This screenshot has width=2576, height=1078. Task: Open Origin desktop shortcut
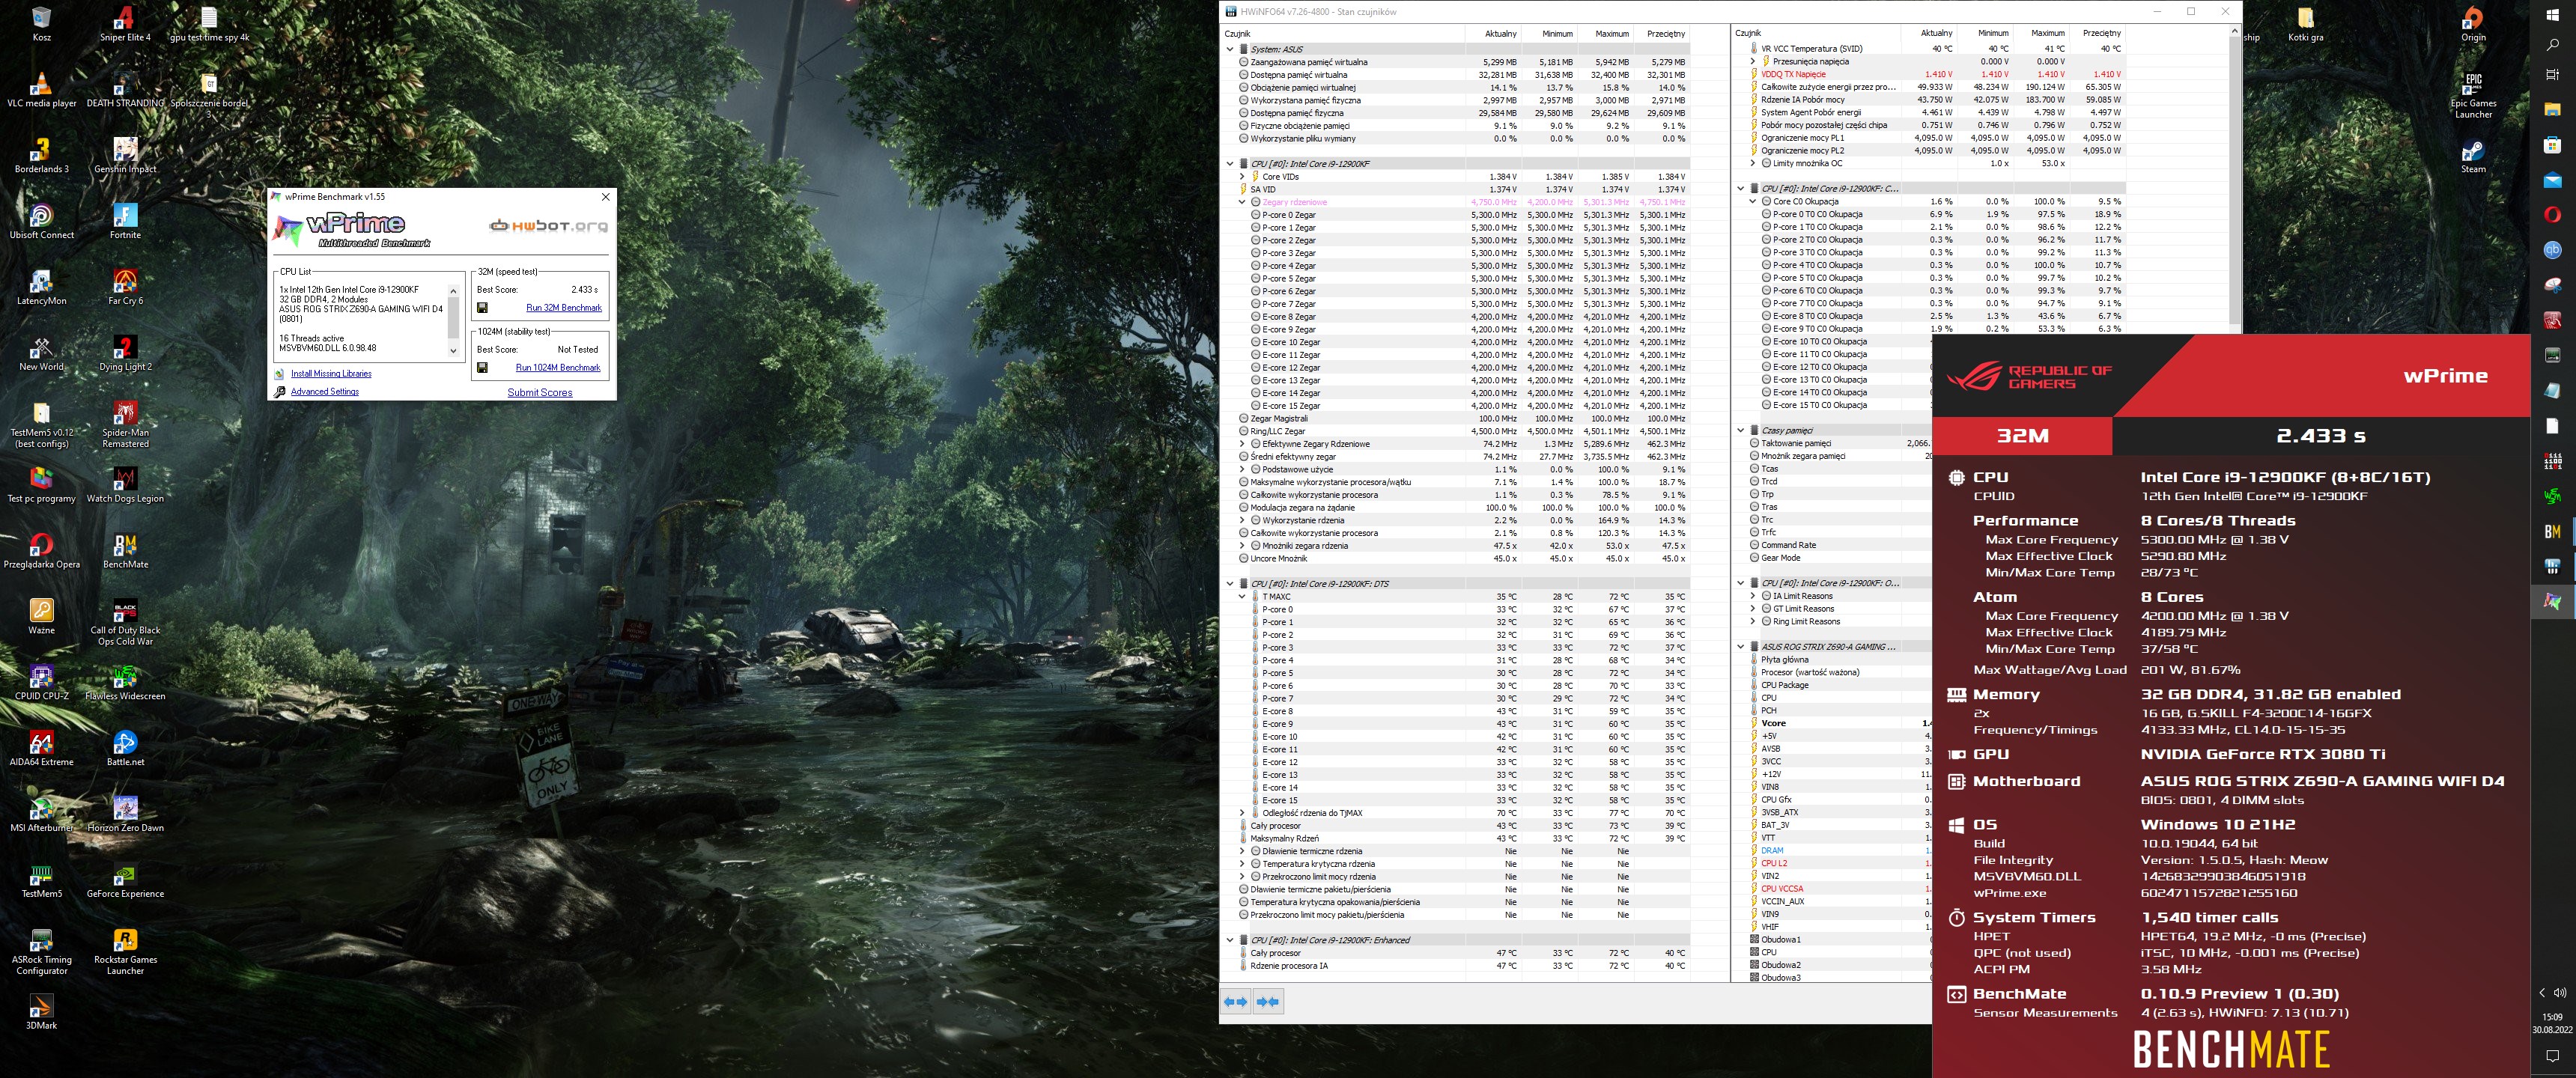click(2473, 24)
